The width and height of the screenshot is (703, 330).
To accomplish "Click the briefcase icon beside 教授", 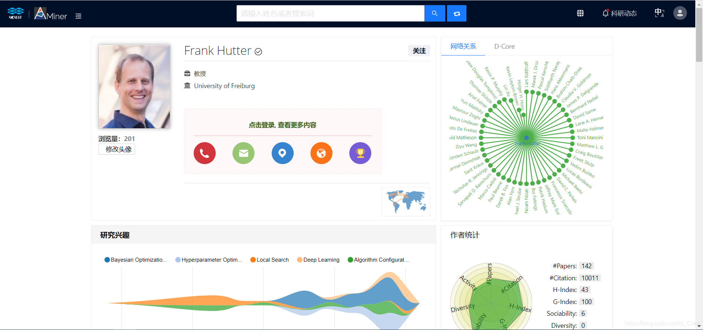I will (x=187, y=73).
